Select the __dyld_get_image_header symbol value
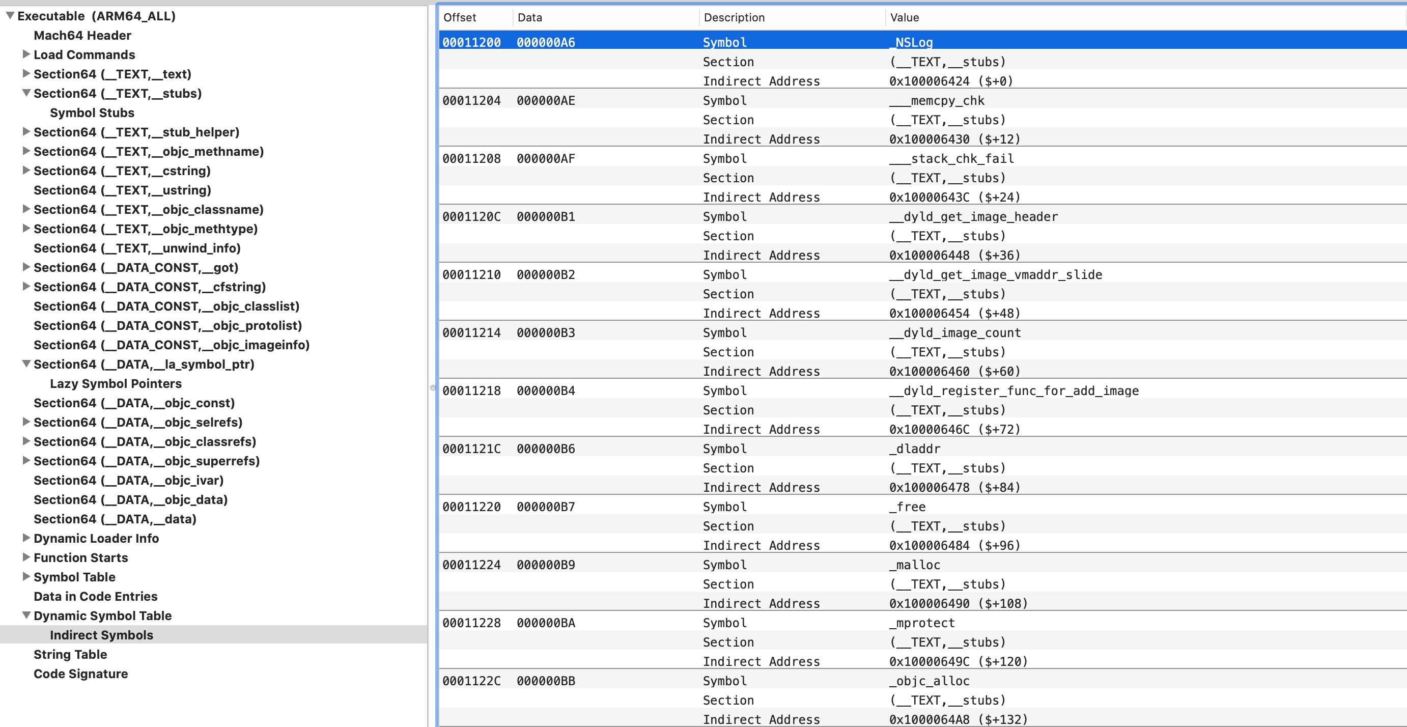This screenshot has height=727, width=1407. 973,217
